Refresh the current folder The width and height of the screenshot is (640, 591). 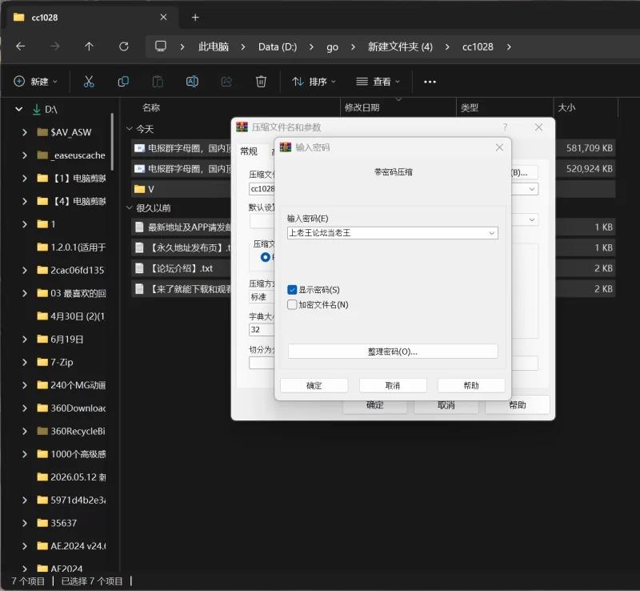[124, 46]
